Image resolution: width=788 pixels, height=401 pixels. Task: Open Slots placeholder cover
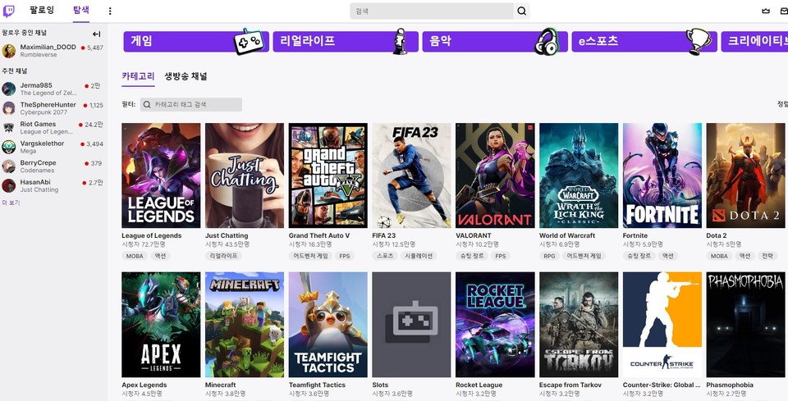[411, 325]
